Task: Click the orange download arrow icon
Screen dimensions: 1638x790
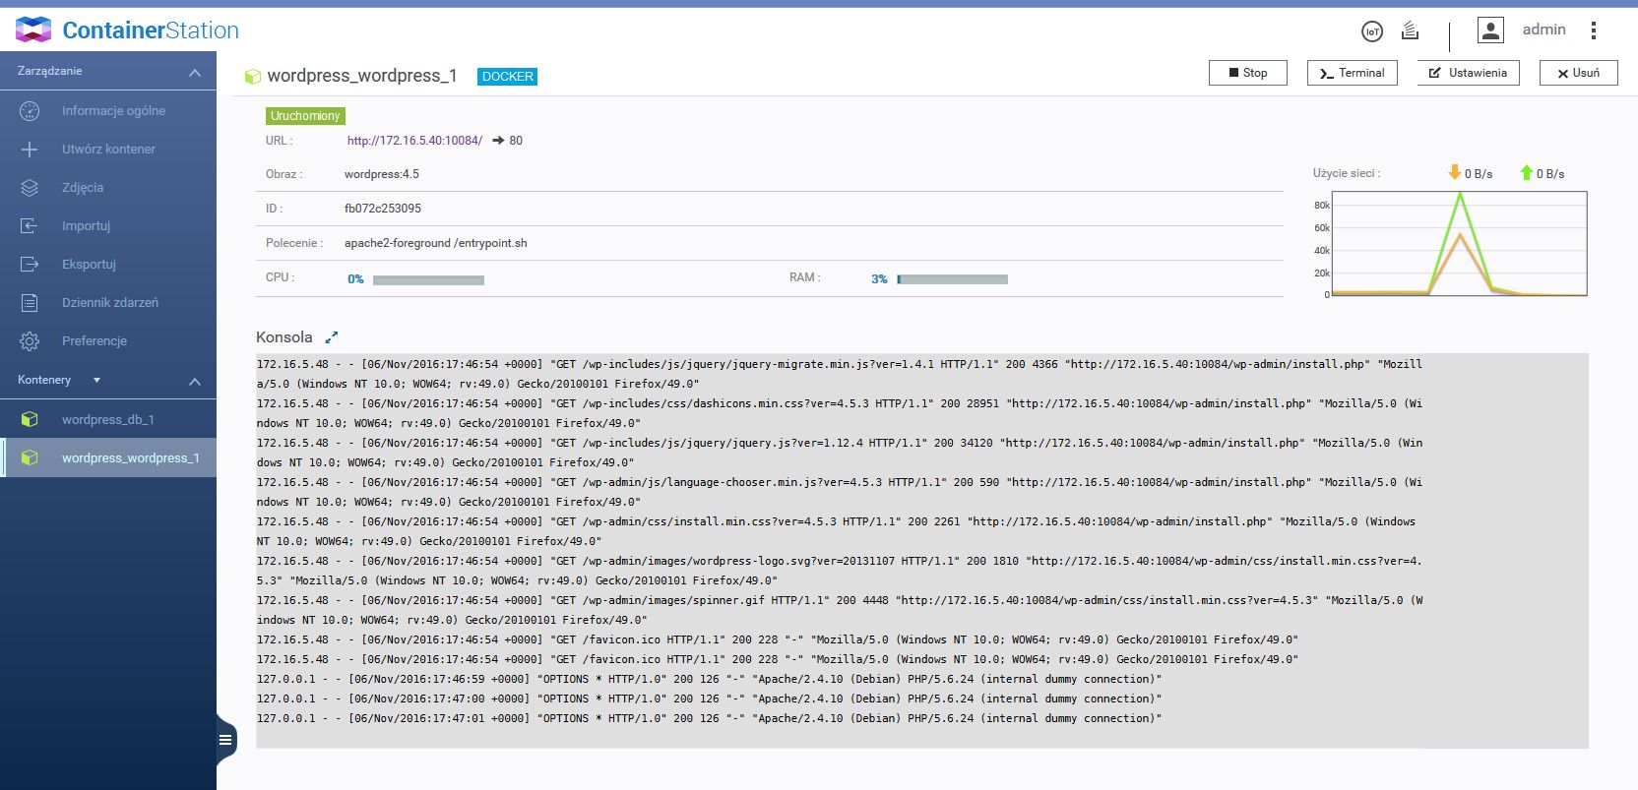Action: tap(1454, 173)
